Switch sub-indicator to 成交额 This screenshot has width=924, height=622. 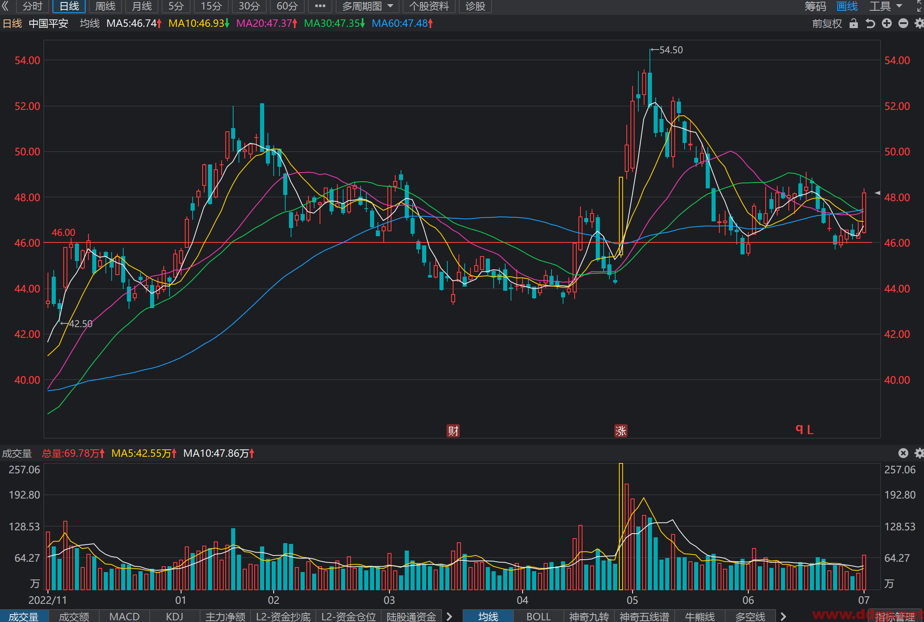(74, 616)
